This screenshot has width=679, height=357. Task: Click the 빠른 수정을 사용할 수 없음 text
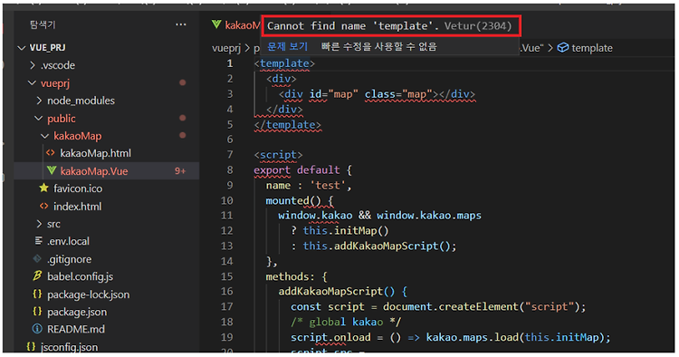point(379,46)
